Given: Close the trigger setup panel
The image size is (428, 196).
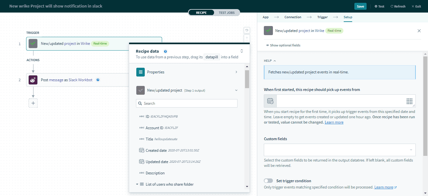Looking at the screenshot, I should (x=419, y=31).
